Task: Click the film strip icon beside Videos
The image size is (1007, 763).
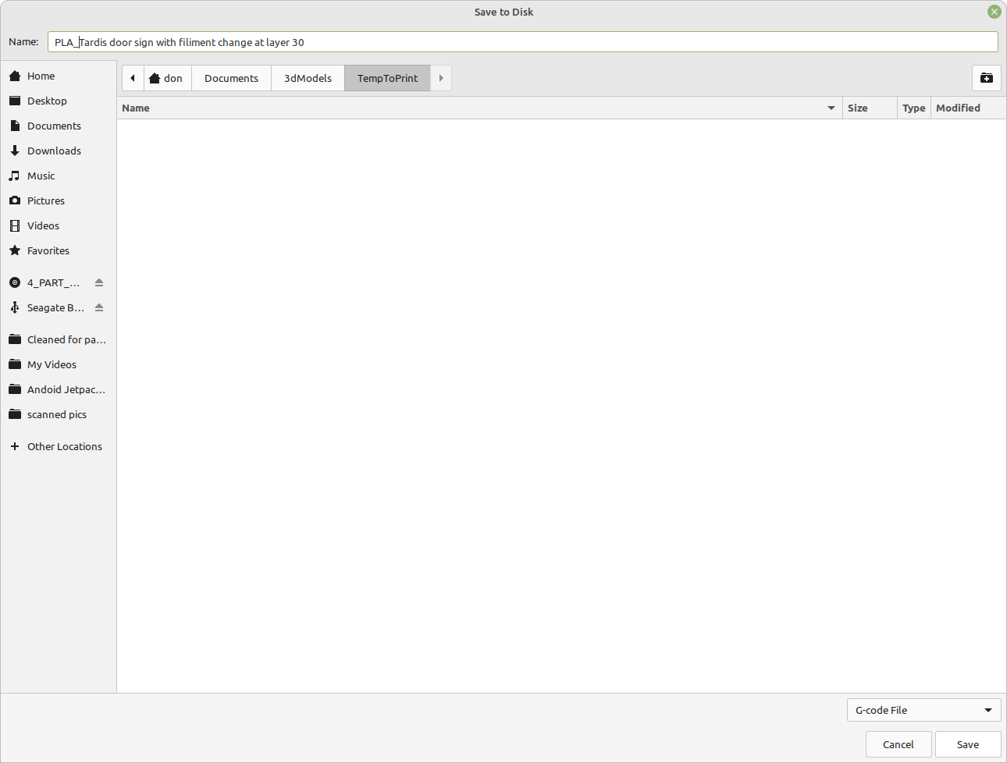Action: pyautogui.click(x=15, y=225)
